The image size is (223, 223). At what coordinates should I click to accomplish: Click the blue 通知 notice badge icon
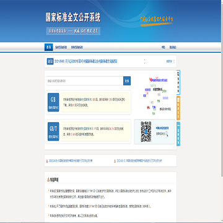click(50, 61)
